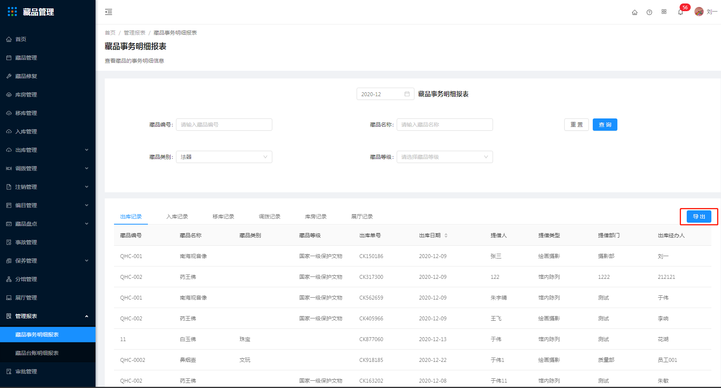Expand the 保养管理 submenu chevron
The height and width of the screenshot is (388, 721).
[87, 261]
